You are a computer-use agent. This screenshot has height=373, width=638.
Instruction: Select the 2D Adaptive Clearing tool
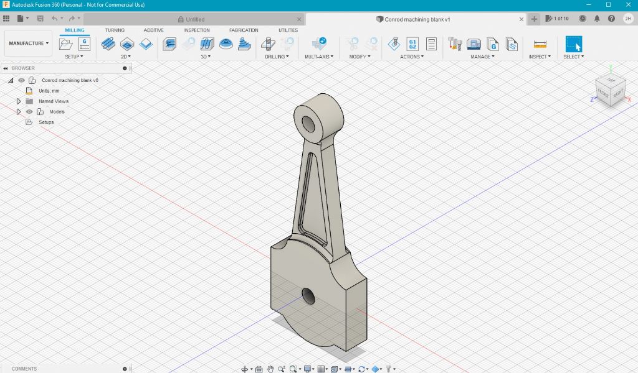108,44
